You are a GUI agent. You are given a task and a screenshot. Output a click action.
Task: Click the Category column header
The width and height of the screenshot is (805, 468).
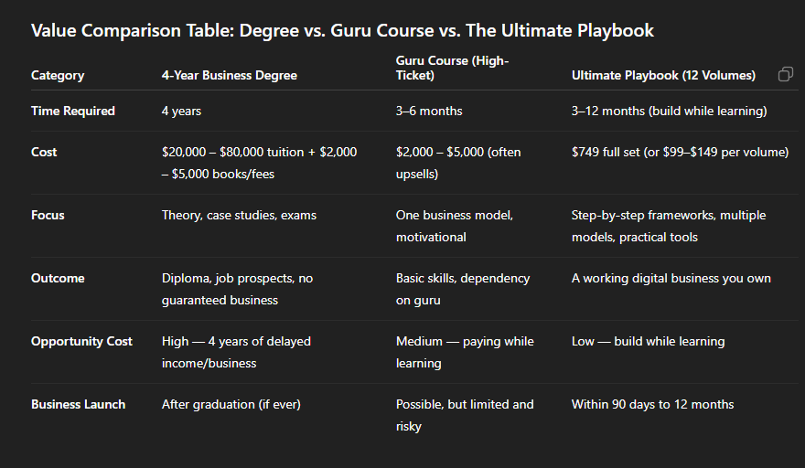(x=58, y=76)
